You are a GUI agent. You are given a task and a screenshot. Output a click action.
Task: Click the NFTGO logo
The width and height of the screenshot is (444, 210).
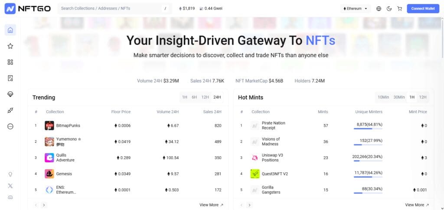pos(27,9)
